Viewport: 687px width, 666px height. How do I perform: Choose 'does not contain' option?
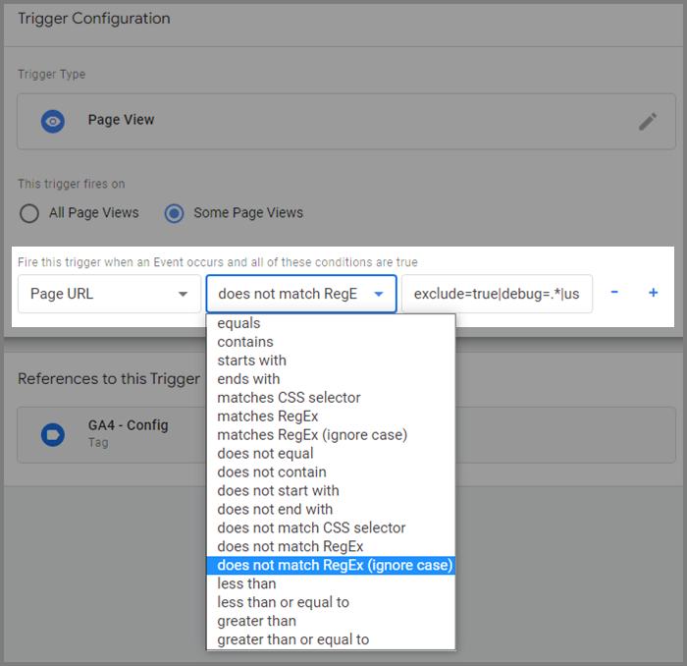click(x=331, y=472)
